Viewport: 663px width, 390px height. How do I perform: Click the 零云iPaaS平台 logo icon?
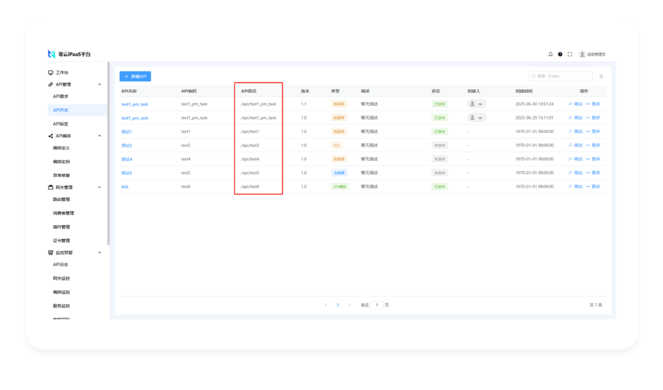point(51,54)
